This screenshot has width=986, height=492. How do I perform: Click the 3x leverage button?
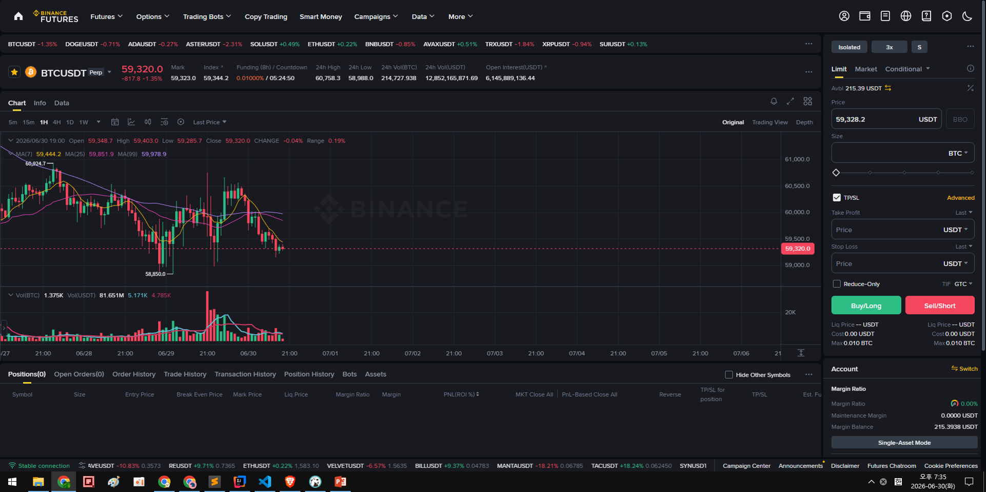click(889, 47)
